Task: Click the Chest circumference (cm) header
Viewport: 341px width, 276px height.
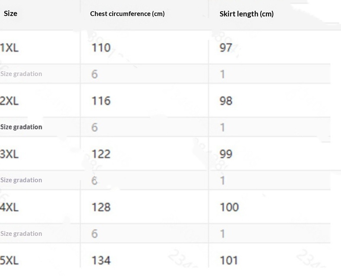Action: (127, 14)
